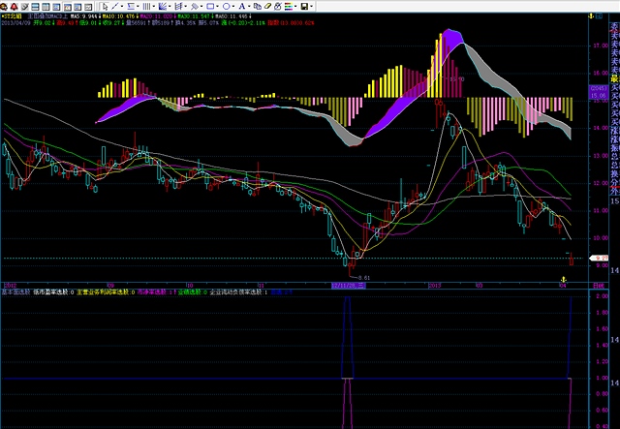Click the highlighted chart view icon
Viewport: 620px width, 429px height.
pyautogui.click(x=67, y=7)
